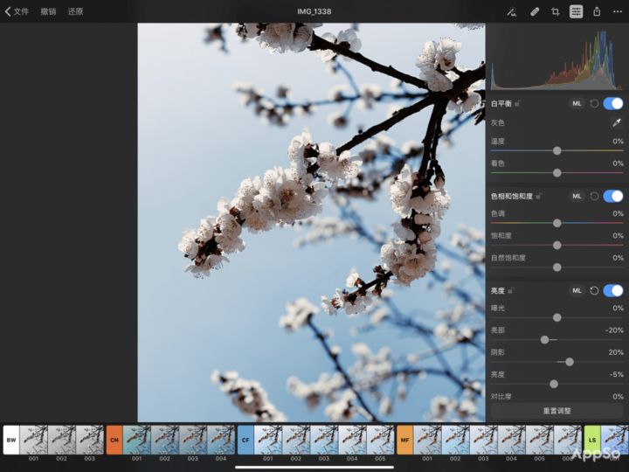Toggle the 白平衡 switch off
This screenshot has height=472, width=629.
[613, 103]
